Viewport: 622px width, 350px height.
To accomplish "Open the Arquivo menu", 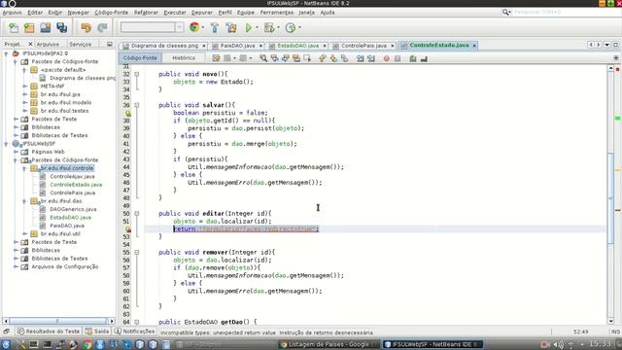I will (x=12, y=13).
